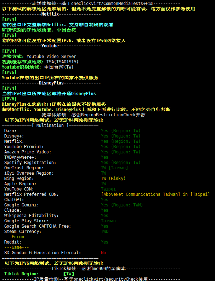Viewport: 215px width, 281px height.
Task: Select the ChatGPT: row label
Action: [x=14, y=200]
